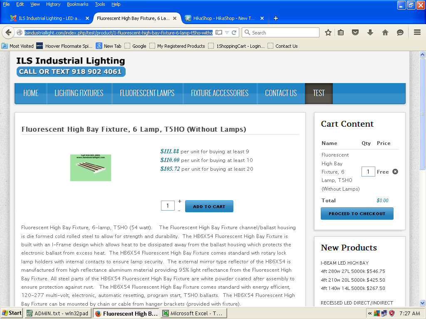Reload the page with refresh icon

click(x=234, y=32)
